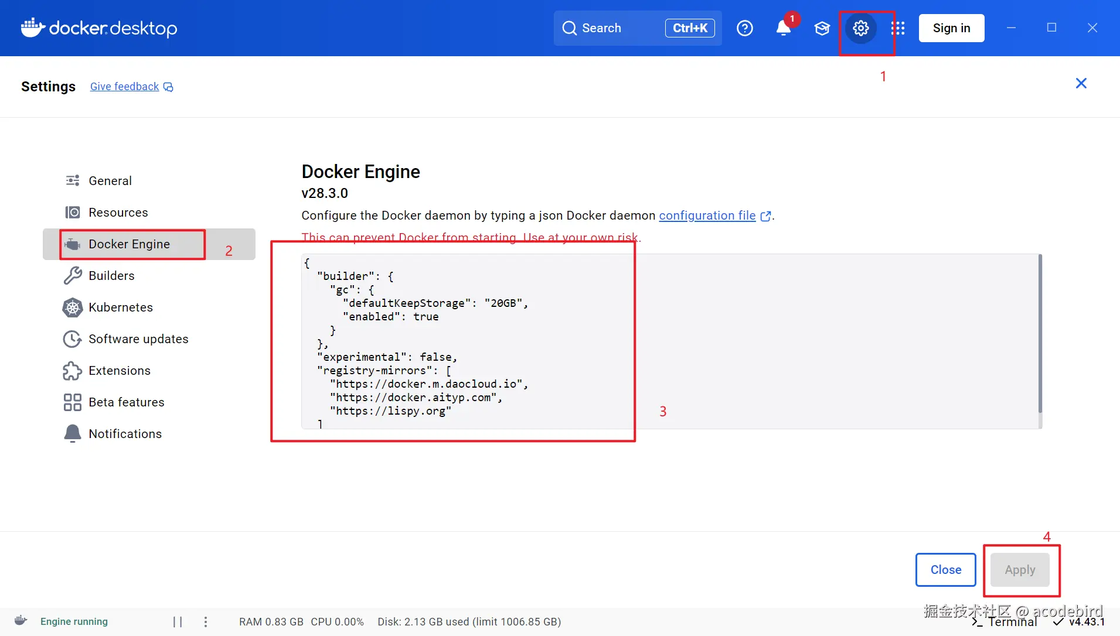Viewport: 1120px width, 636px height.
Task: Open the Settings gear icon
Action: point(860,28)
